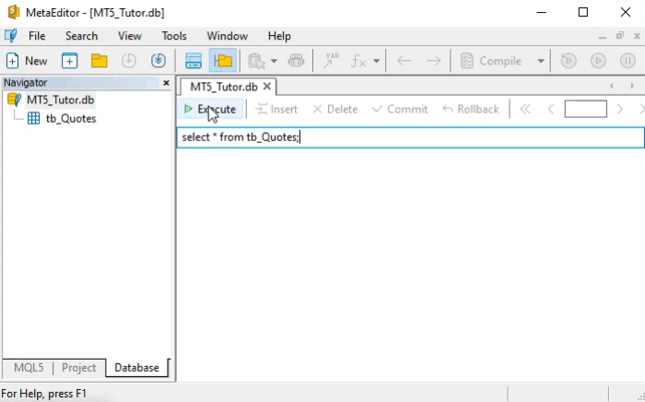Click the VAR list variables icon
Viewport: 645px width, 402px height.
331,61
